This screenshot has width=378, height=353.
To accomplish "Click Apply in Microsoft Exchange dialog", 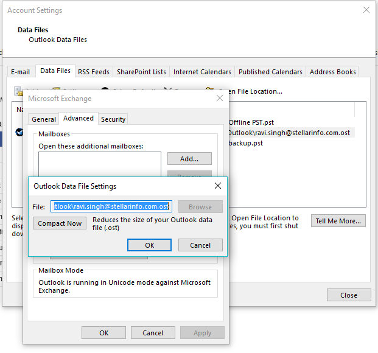I will point(202,333).
